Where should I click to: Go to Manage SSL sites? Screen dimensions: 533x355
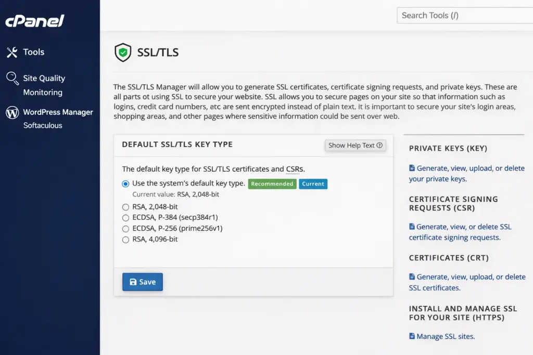(x=446, y=336)
